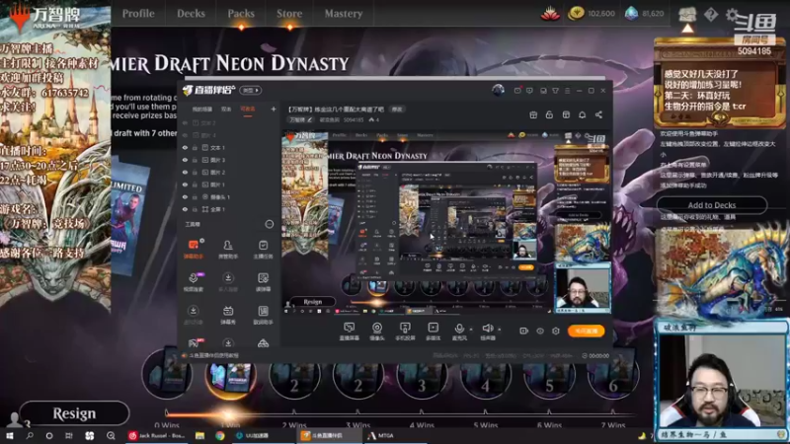
Task: Toggle visibility of camera layer 摄像头 1
Action: pyautogui.click(x=185, y=196)
